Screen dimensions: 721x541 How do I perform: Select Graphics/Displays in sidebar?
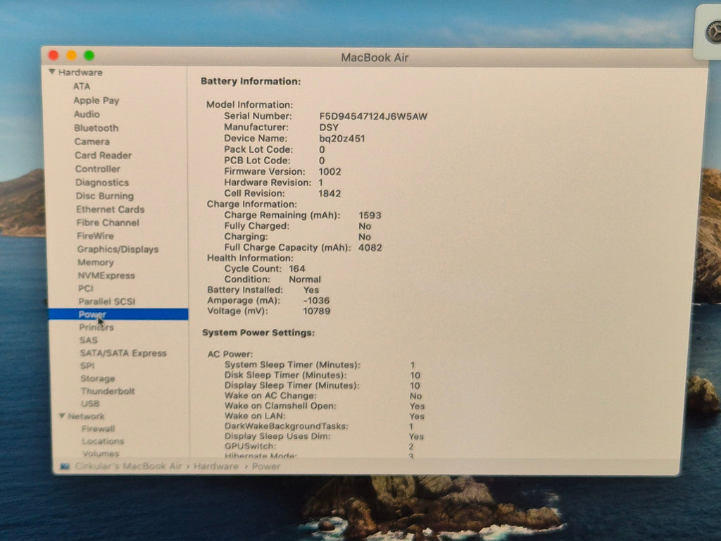118,249
